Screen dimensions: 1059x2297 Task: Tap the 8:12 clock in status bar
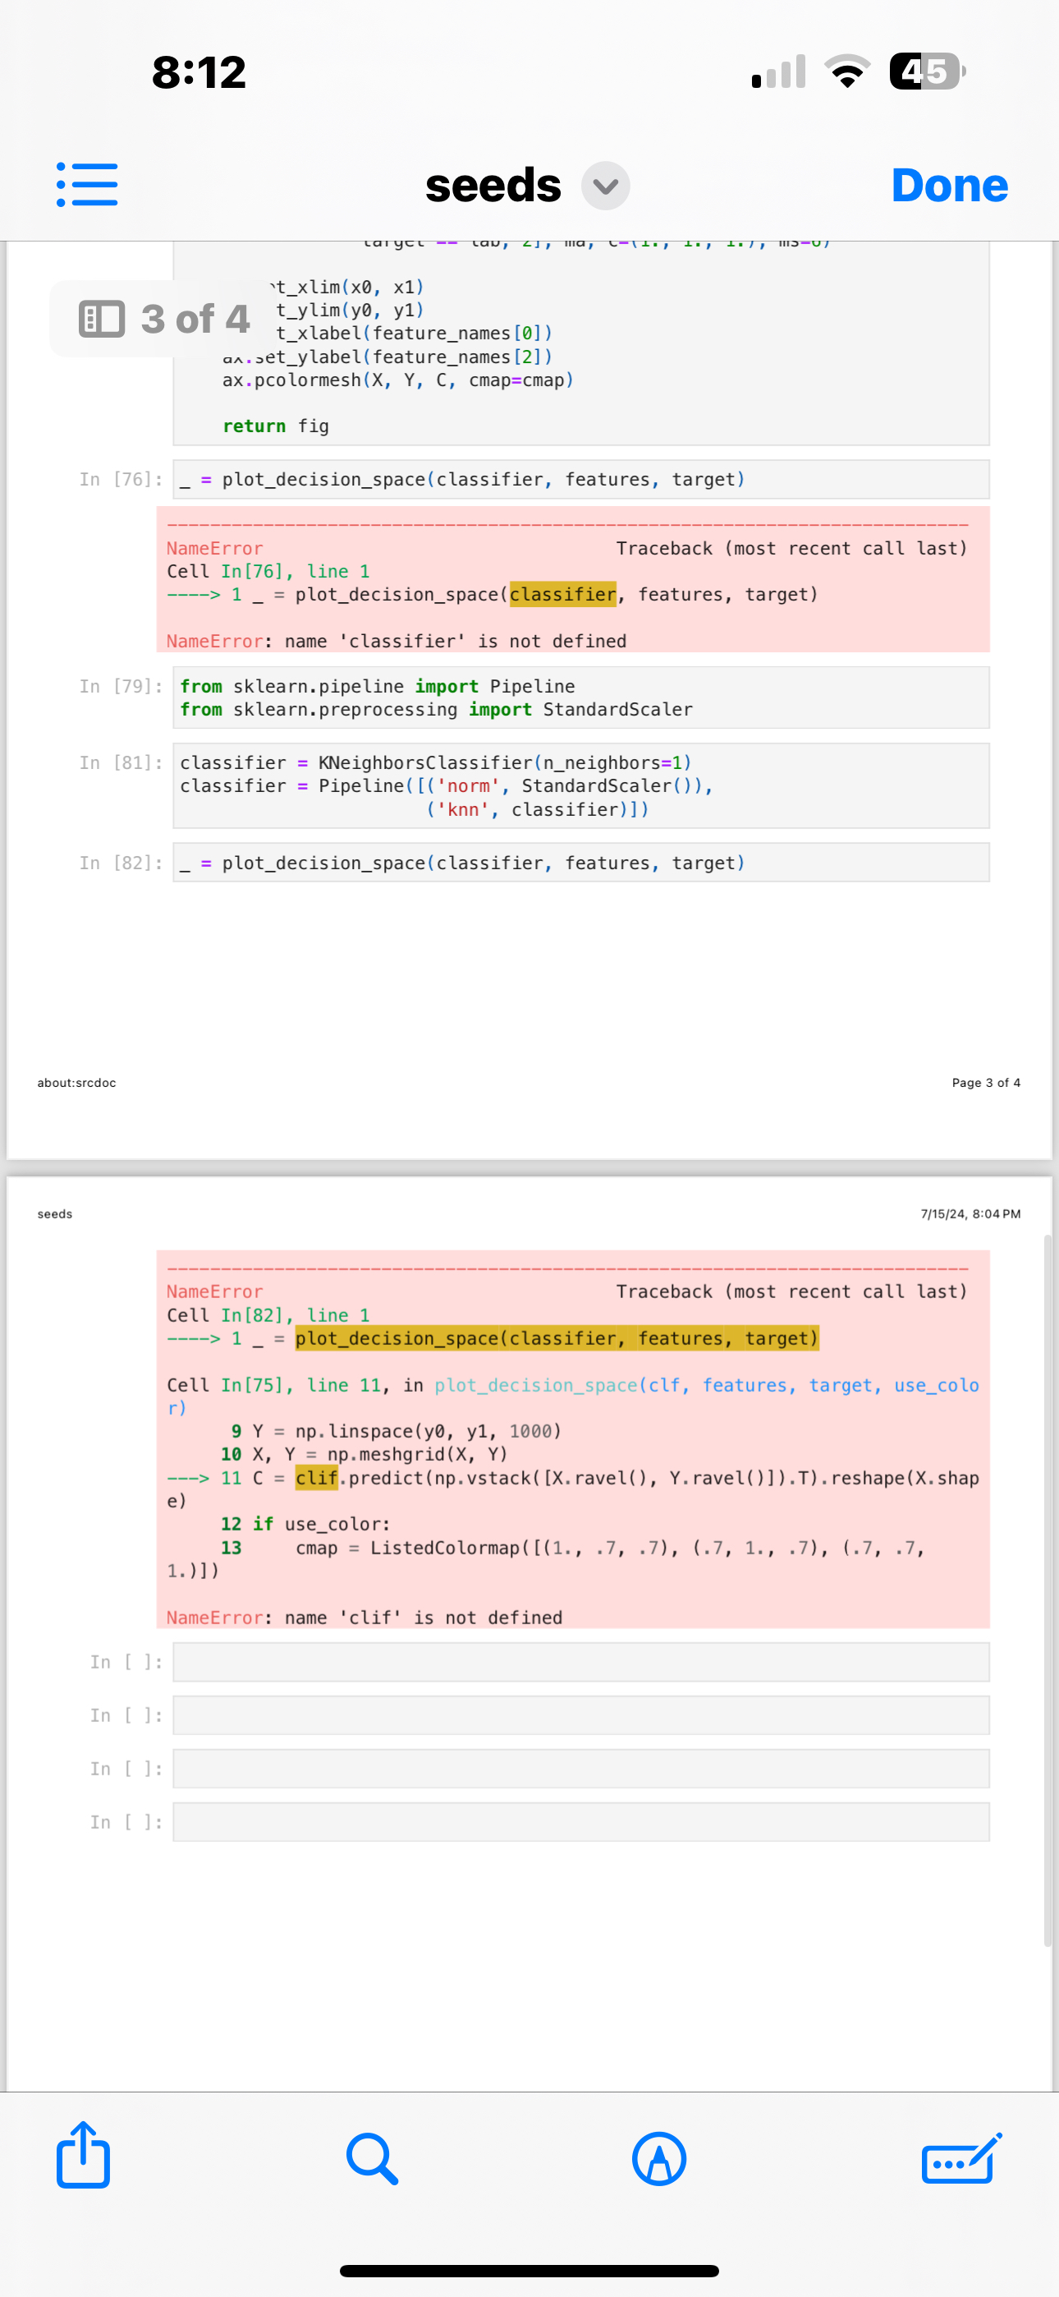coord(199,71)
